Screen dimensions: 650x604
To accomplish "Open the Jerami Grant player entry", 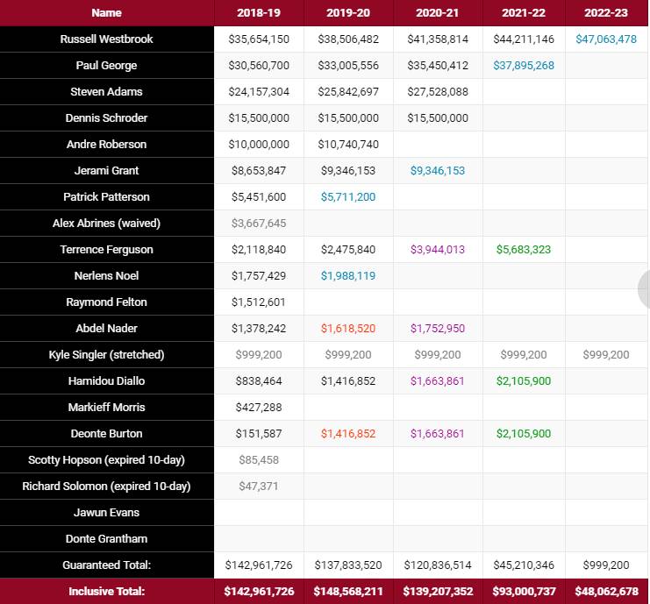I will 106,171.
